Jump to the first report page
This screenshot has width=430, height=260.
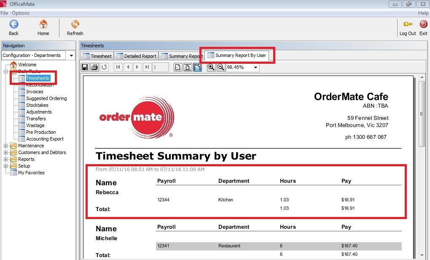coord(118,67)
